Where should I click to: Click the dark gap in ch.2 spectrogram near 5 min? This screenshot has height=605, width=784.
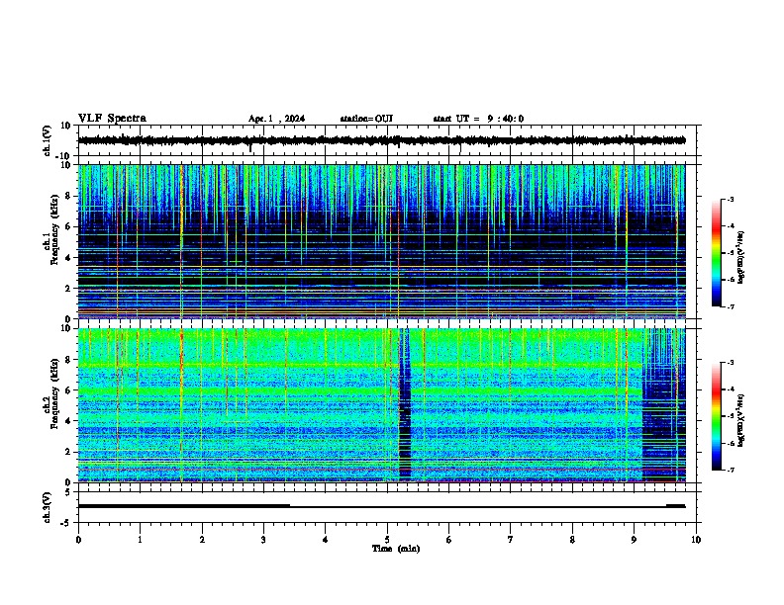tap(405, 405)
